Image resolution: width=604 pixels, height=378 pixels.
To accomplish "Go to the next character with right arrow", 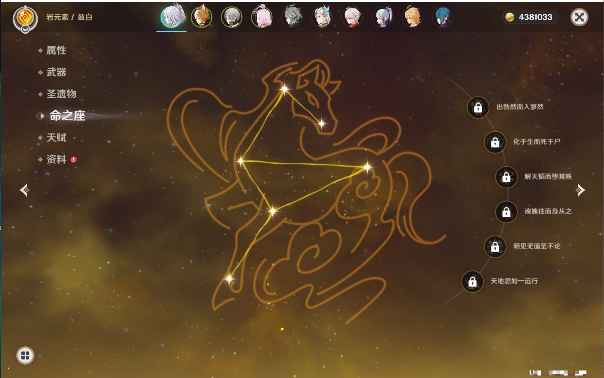I will (x=580, y=190).
